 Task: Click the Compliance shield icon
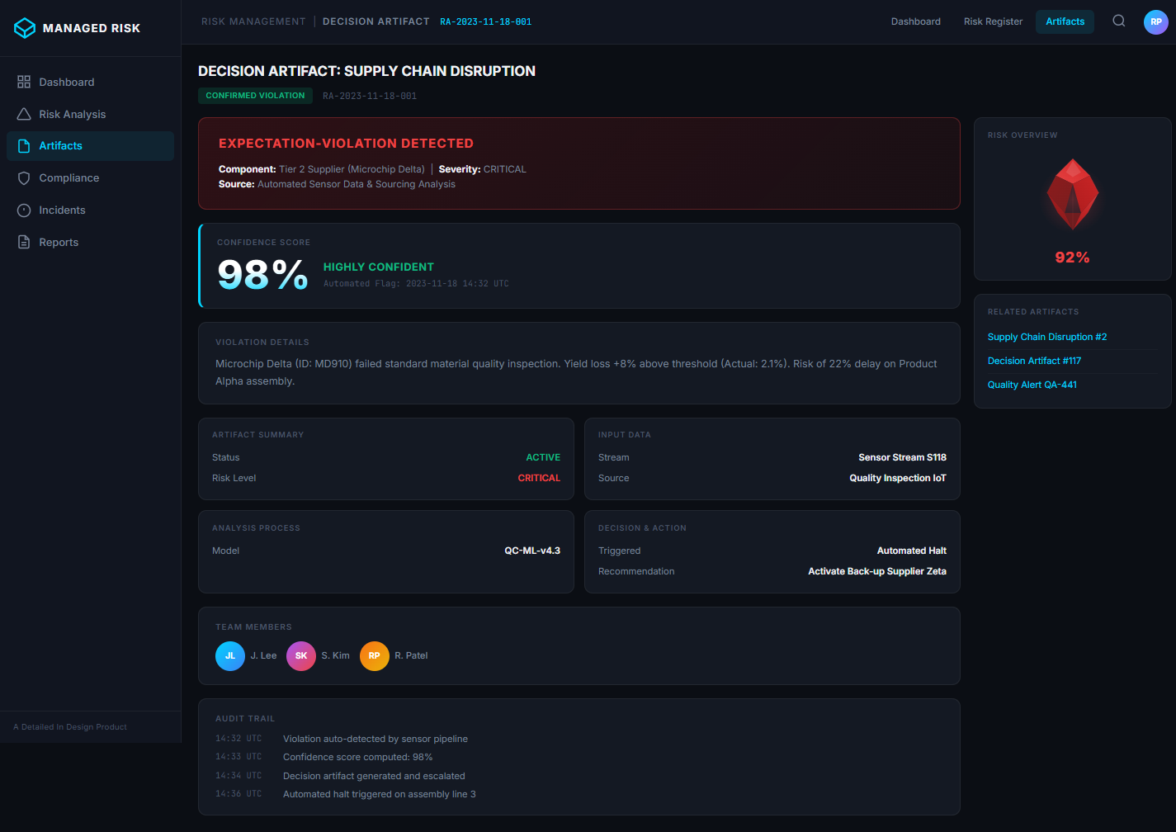[x=24, y=178]
